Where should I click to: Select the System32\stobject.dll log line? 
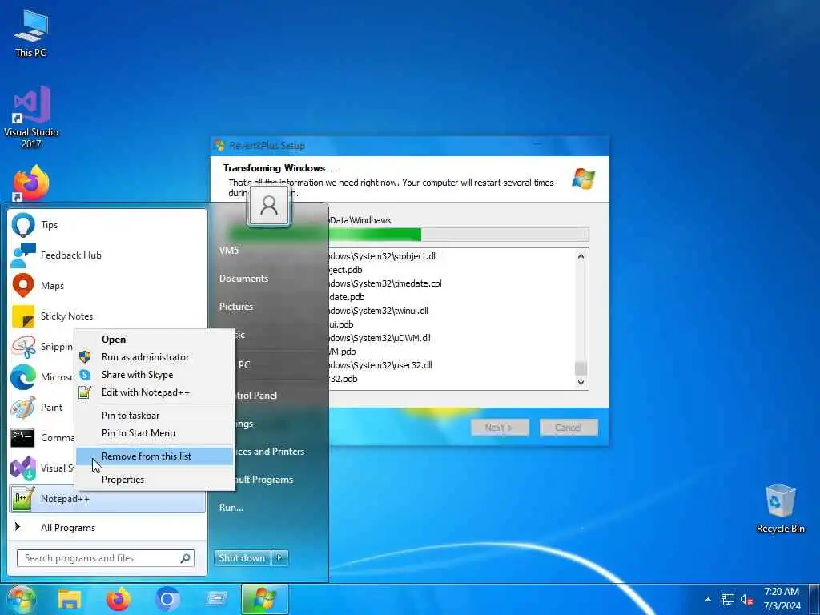pyautogui.click(x=384, y=256)
